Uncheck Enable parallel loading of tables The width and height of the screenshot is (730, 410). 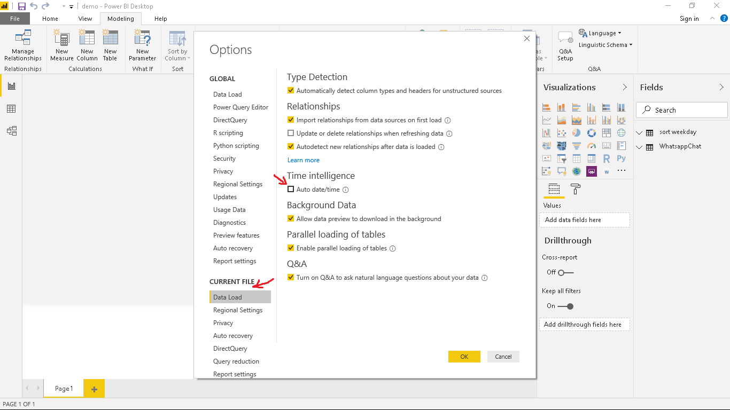(x=291, y=248)
